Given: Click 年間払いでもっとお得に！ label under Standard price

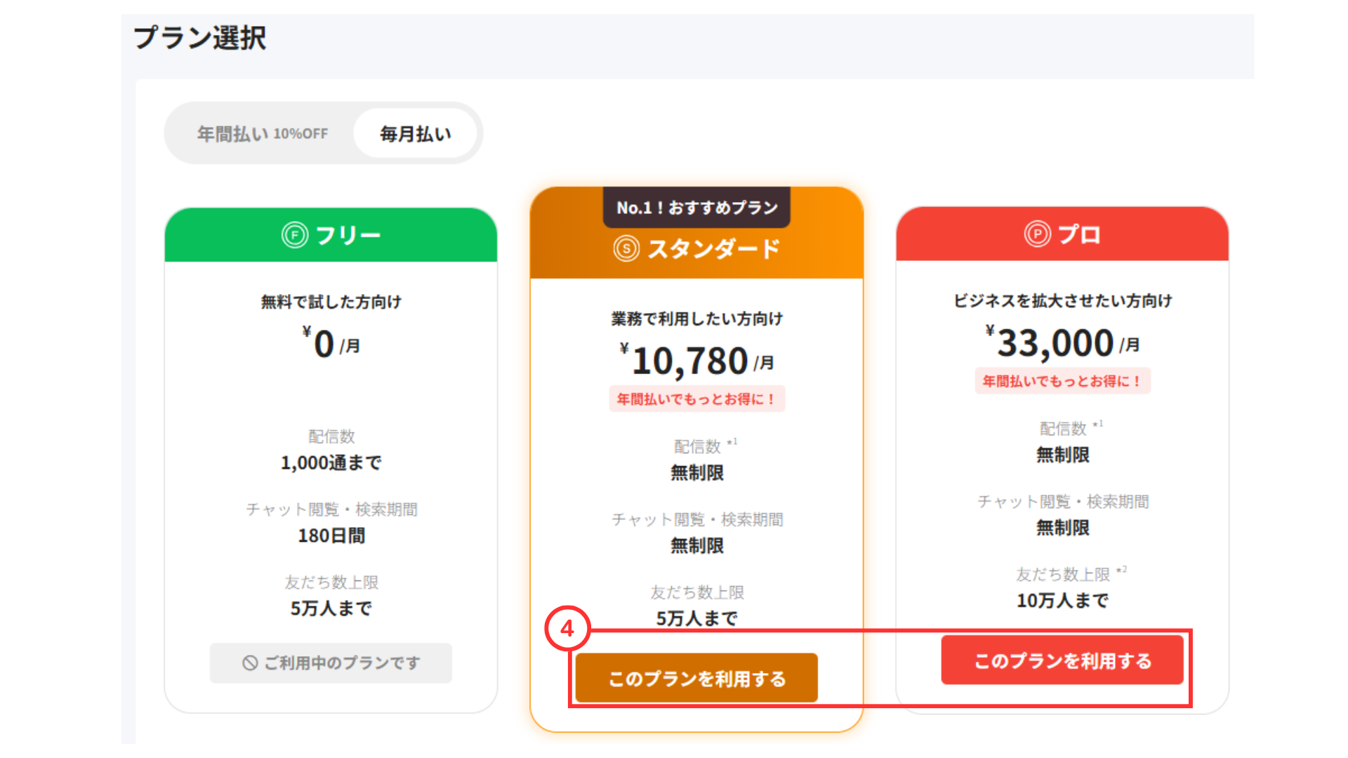Looking at the screenshot, I should 696,399.
